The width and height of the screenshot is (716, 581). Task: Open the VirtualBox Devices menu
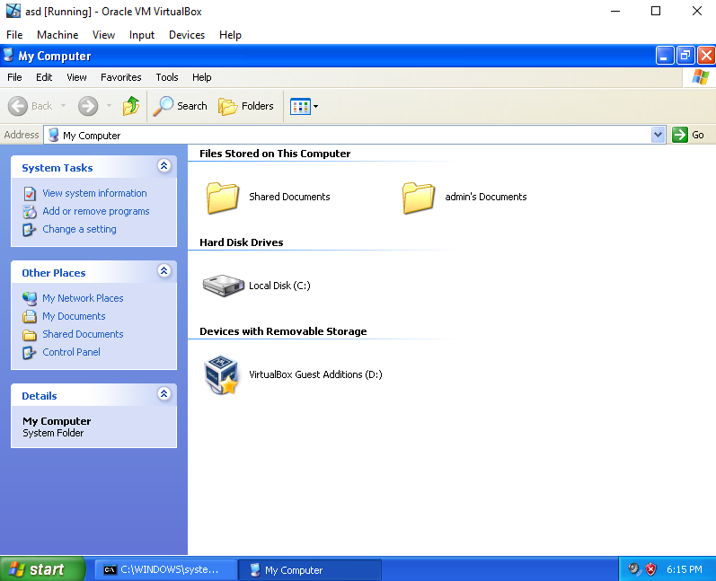pos(187,35)
